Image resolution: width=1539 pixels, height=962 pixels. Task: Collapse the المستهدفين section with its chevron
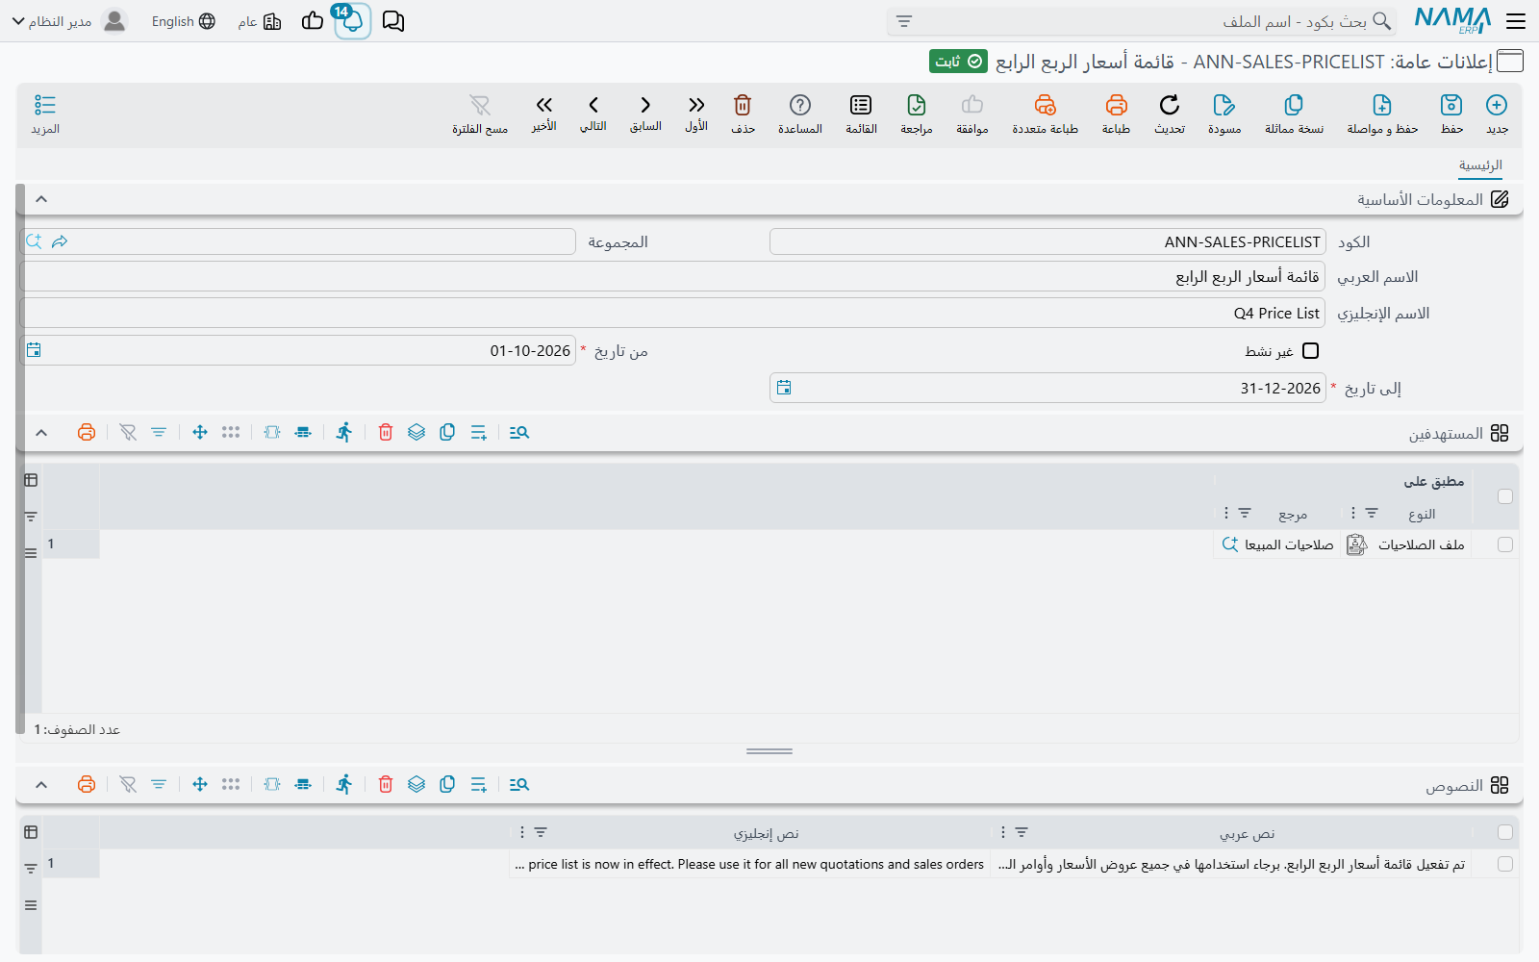(x=41, y=433)
